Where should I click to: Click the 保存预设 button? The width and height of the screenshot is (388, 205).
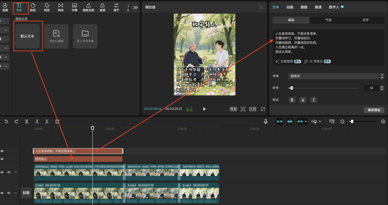[374, 110]
